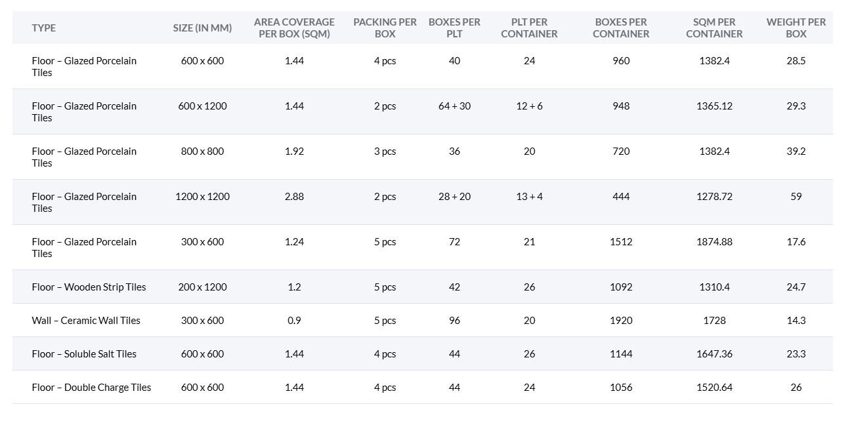850x423 pixels.
Task: Click the PACKING PER BOX header
Action: 385,28
